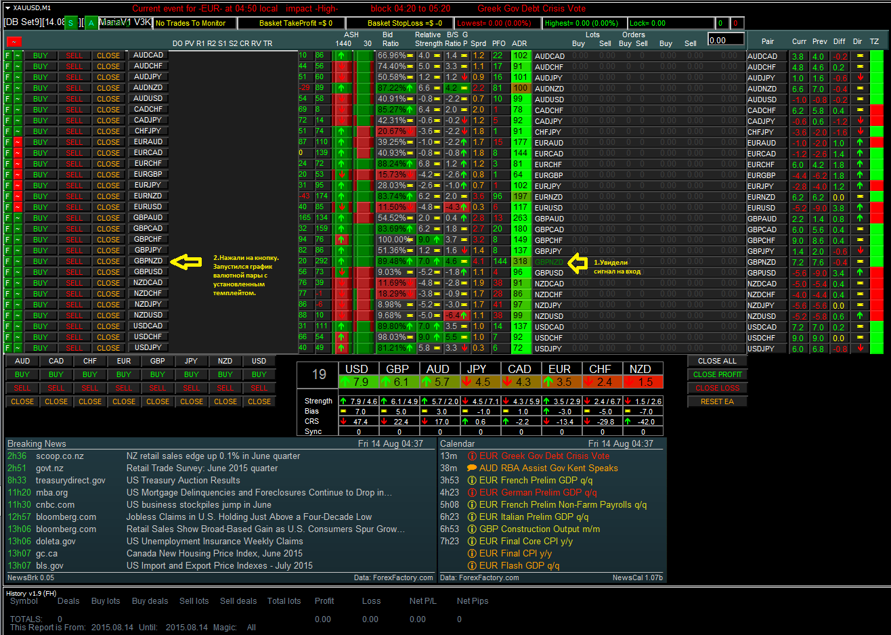
Task: Toggle the tilde button in the GBPNZD row
Action: [x=18, y=261]
